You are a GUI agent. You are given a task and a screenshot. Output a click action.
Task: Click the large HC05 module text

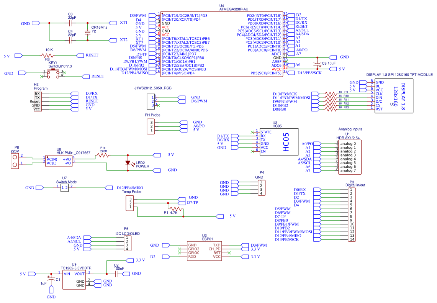tap(286, 142)
